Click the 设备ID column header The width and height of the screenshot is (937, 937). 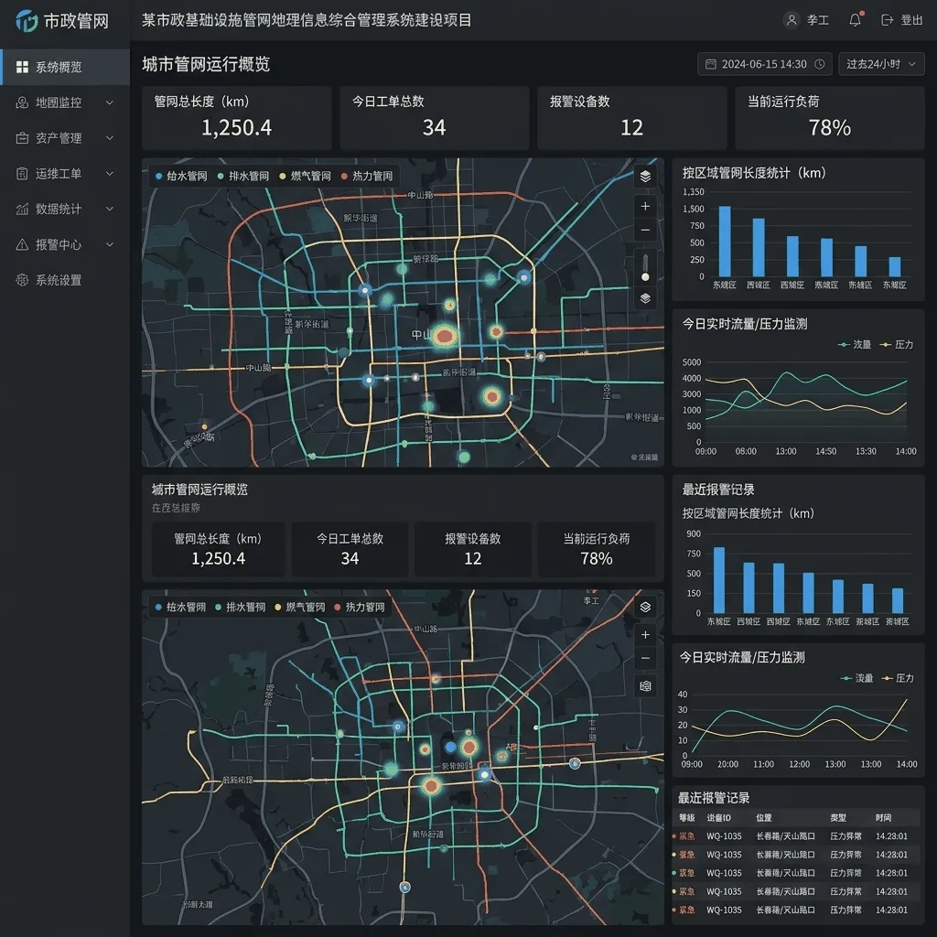(x=718, y=817)
